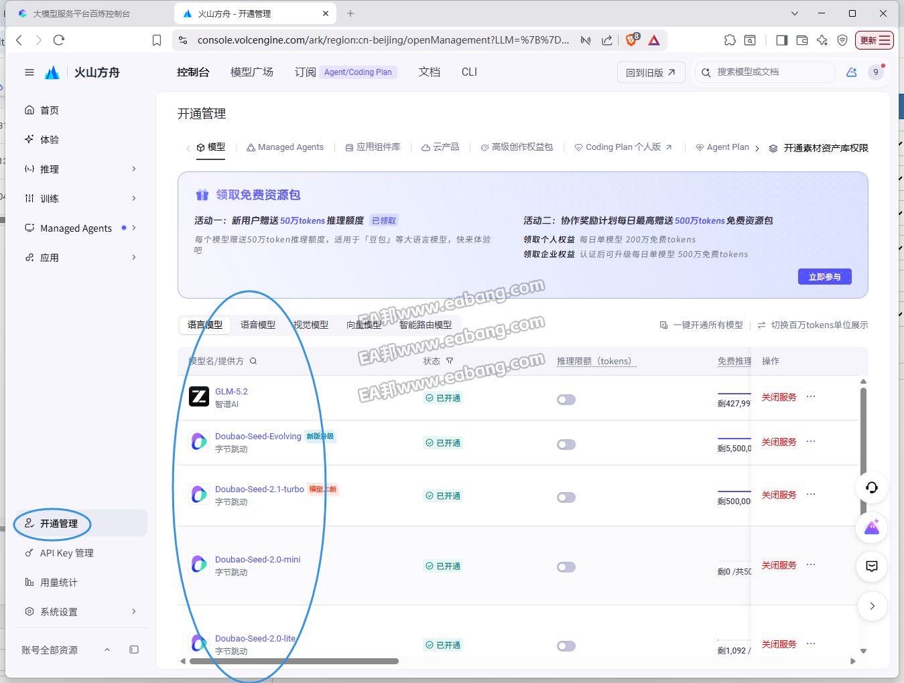Open the user avatar labeled 9
This screenshot has height=683, width=904.
(876, 72)
